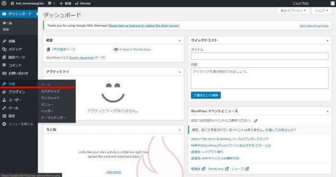Screen dimensions: 336x177
Task: Click View more in 今人気 panel
Action: point(114,172)
